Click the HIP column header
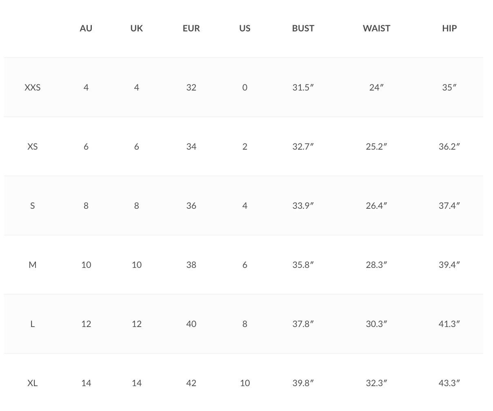 point(449,28)
